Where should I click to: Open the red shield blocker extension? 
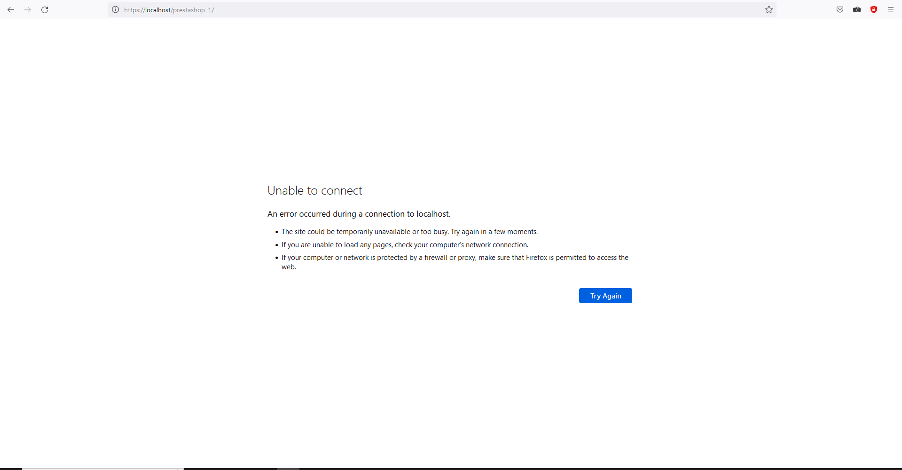(874, 9)
